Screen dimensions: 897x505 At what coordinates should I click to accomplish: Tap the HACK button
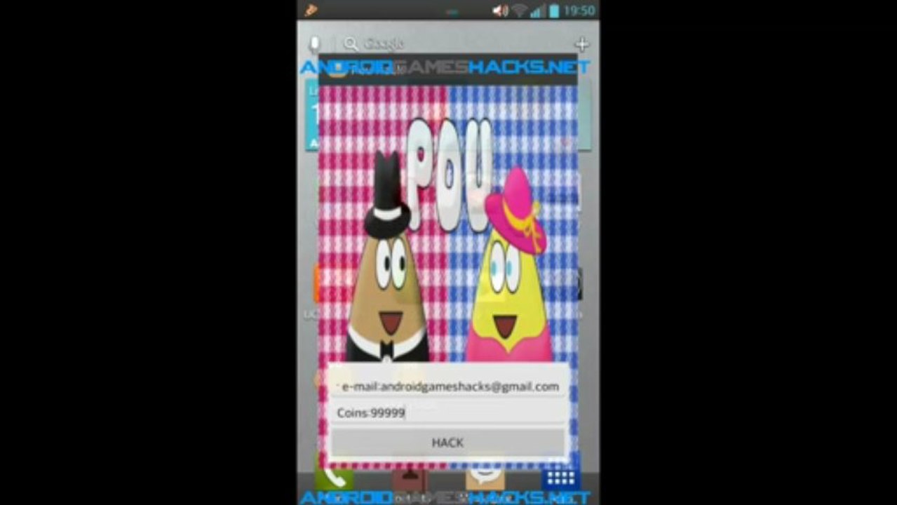tap(447, 443)
